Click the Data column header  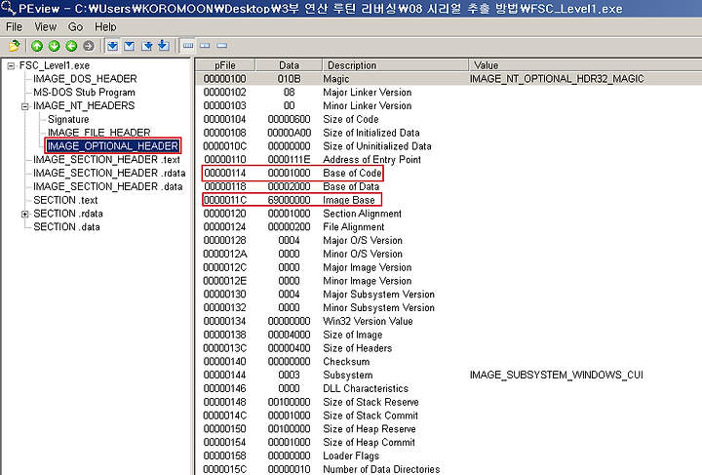coord(289,65)
